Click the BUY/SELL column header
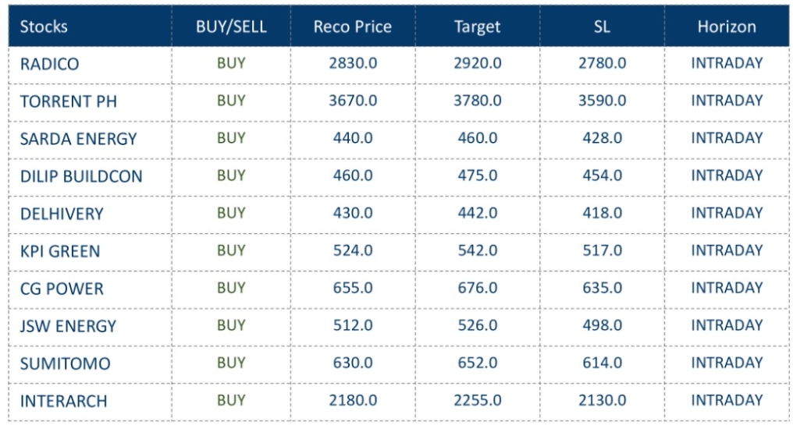Viewport: 793px width, 429px height. tap(231, 27)
